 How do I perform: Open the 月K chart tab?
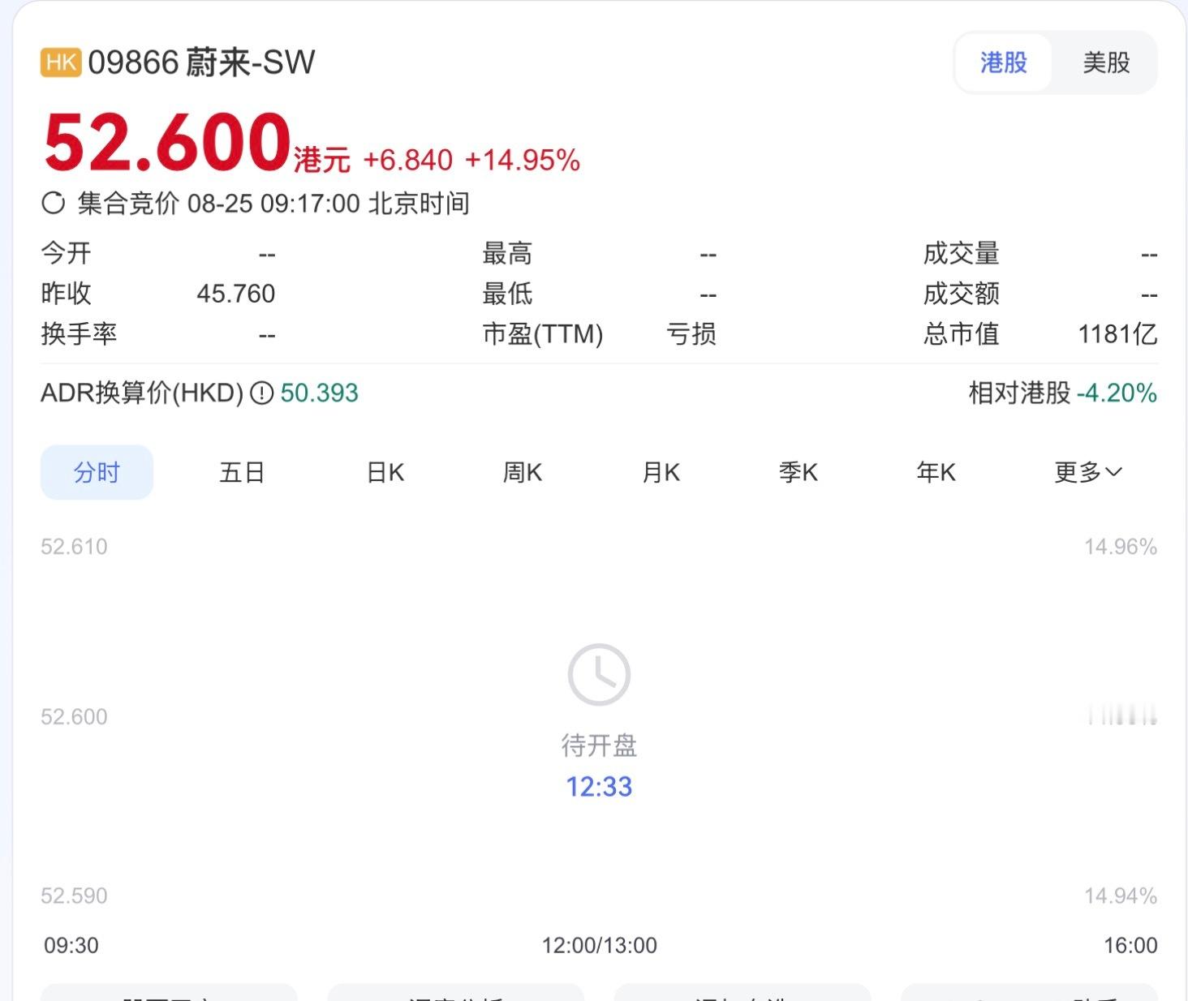[x=661, y=472]
